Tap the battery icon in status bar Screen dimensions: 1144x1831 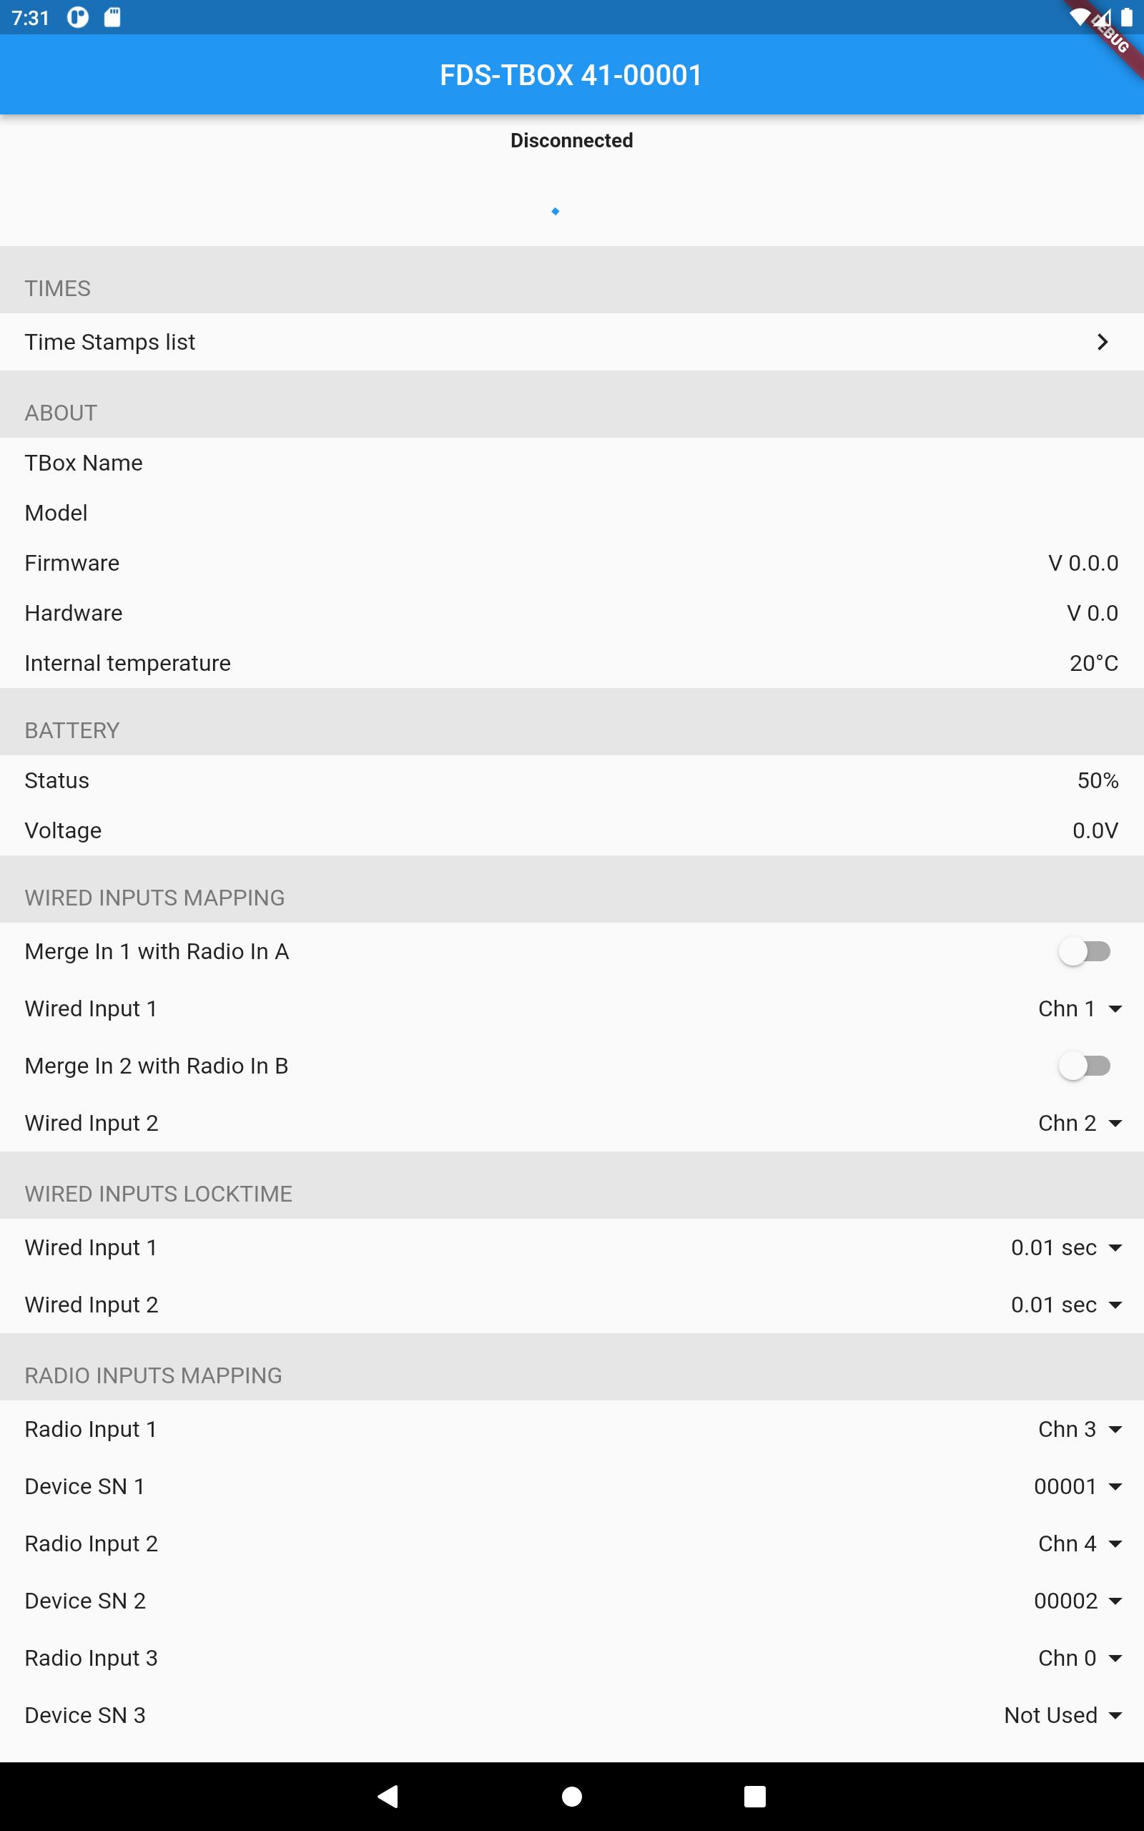click(x=1127, y=17)
